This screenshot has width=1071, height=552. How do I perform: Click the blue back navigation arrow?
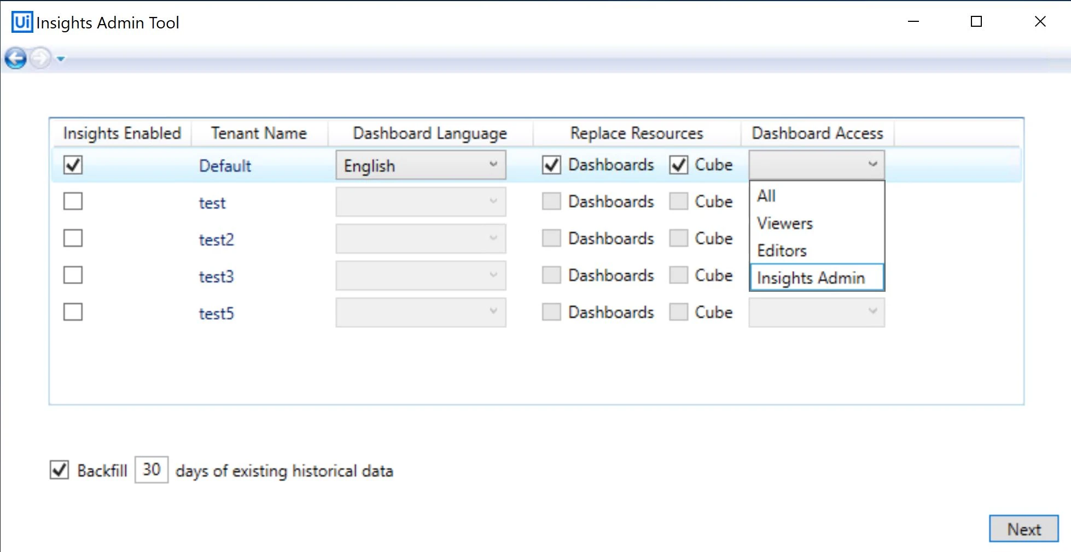[x=16, y=58]
